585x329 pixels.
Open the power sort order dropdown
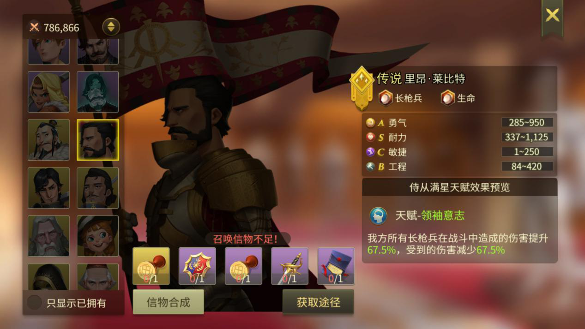coord(111,27)
